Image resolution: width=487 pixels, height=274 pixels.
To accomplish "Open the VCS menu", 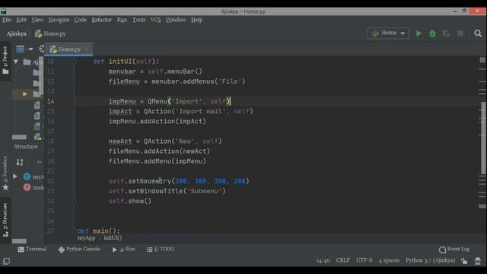I will pos(155,20).
